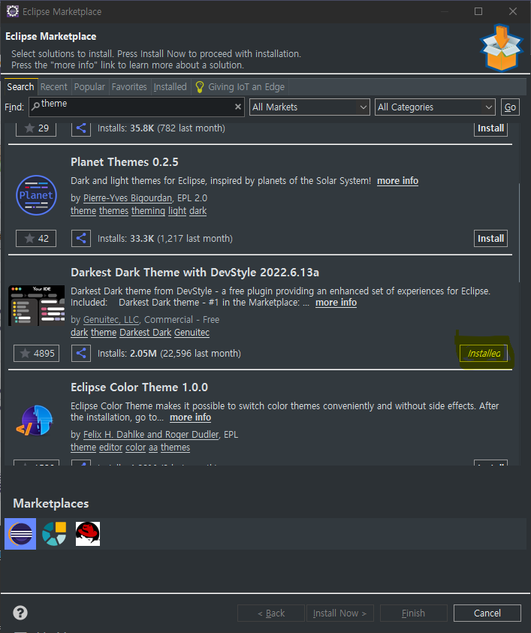Click the Genuitec tag
The height and width of the screenshot is (633, 531).
click(x=192, y=332)
